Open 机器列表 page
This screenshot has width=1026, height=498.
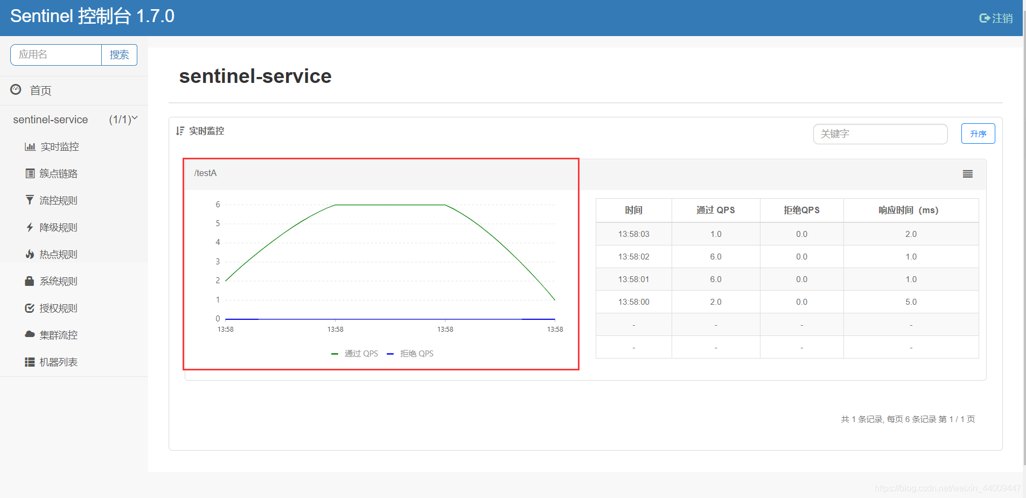(58, 362)
